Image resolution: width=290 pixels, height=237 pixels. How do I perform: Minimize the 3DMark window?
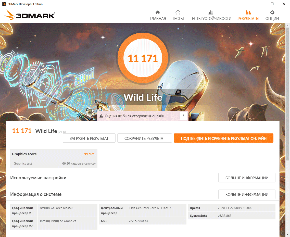261,4
